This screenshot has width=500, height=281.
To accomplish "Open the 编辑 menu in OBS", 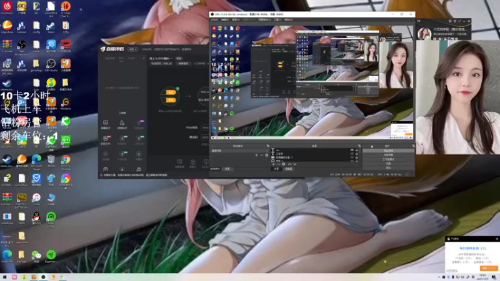I will click(225, 19).
